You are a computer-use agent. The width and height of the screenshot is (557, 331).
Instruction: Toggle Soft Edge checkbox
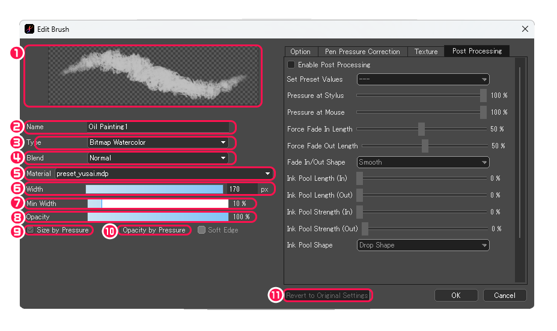point(201,230)
